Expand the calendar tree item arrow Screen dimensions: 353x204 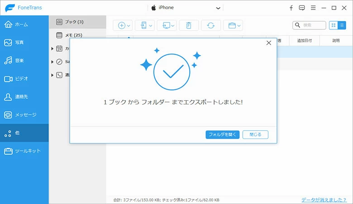(x=52, y=48)
